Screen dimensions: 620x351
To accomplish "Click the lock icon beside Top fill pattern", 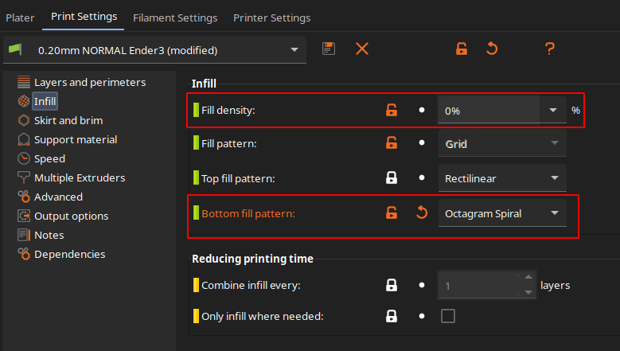I will (391, 178).
